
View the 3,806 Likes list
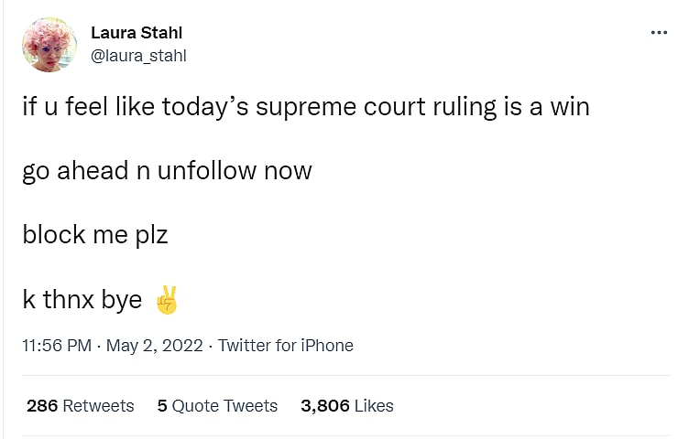pyautogui.click(x=346, y=406)
